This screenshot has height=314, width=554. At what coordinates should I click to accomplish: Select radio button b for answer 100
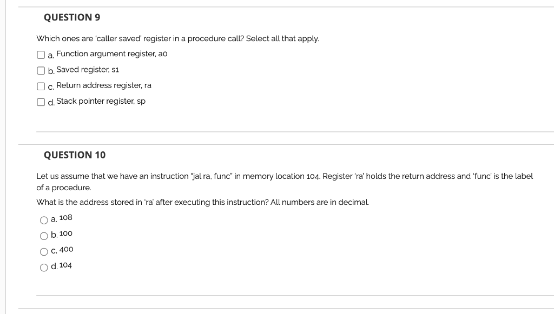tap(44, 235)
